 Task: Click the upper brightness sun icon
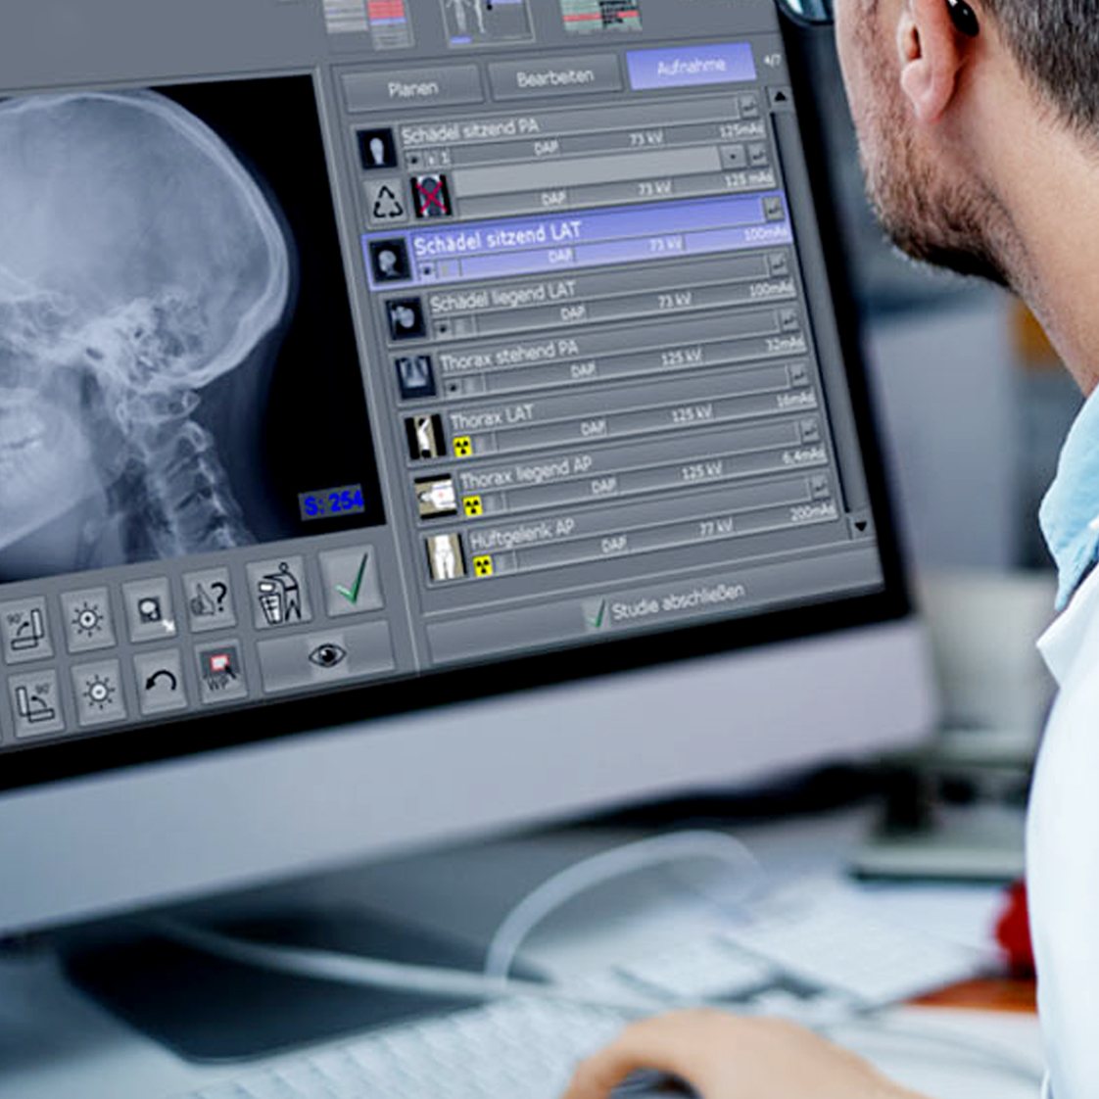tap(87, 620)
